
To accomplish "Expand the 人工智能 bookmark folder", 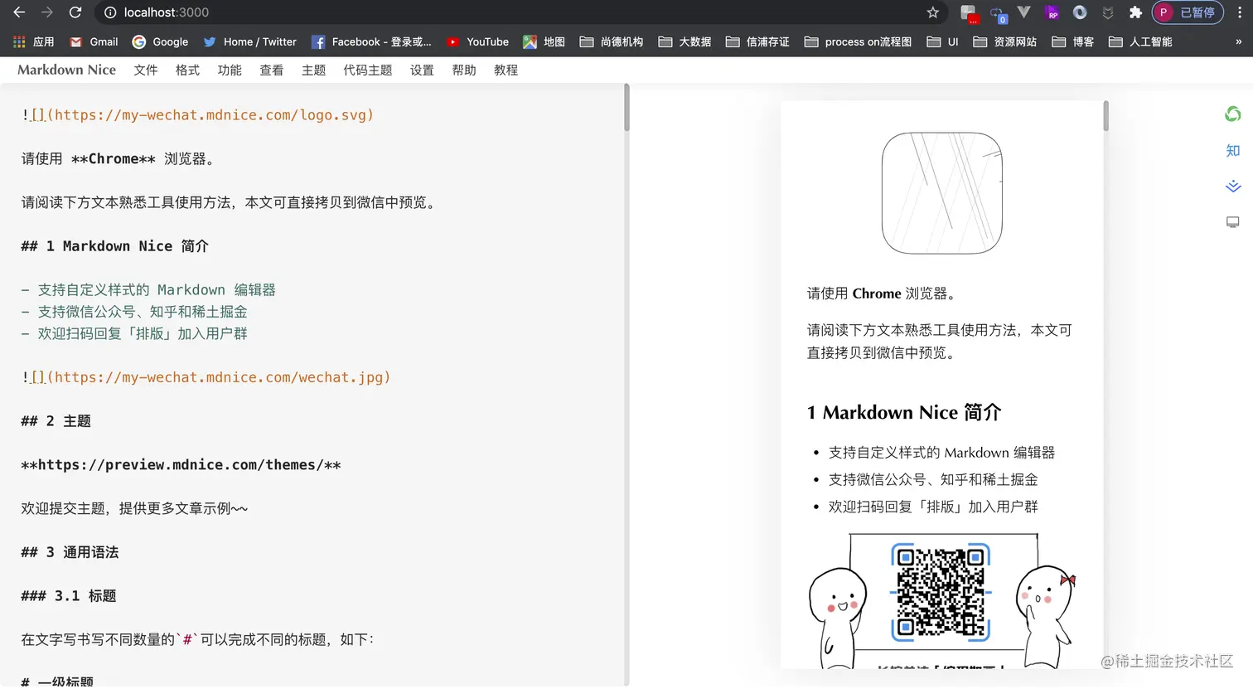I will 1140,41.
